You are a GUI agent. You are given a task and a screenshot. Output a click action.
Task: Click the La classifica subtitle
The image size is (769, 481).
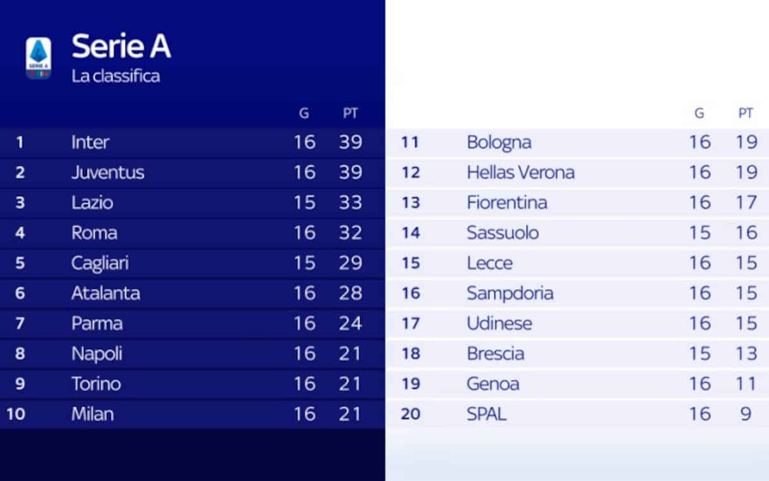click(x=116, y=76)
